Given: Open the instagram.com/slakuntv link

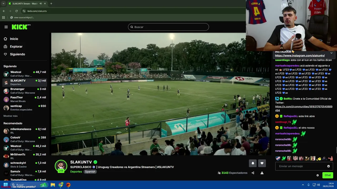Looking at the screenshot, I should click(300, 56).
